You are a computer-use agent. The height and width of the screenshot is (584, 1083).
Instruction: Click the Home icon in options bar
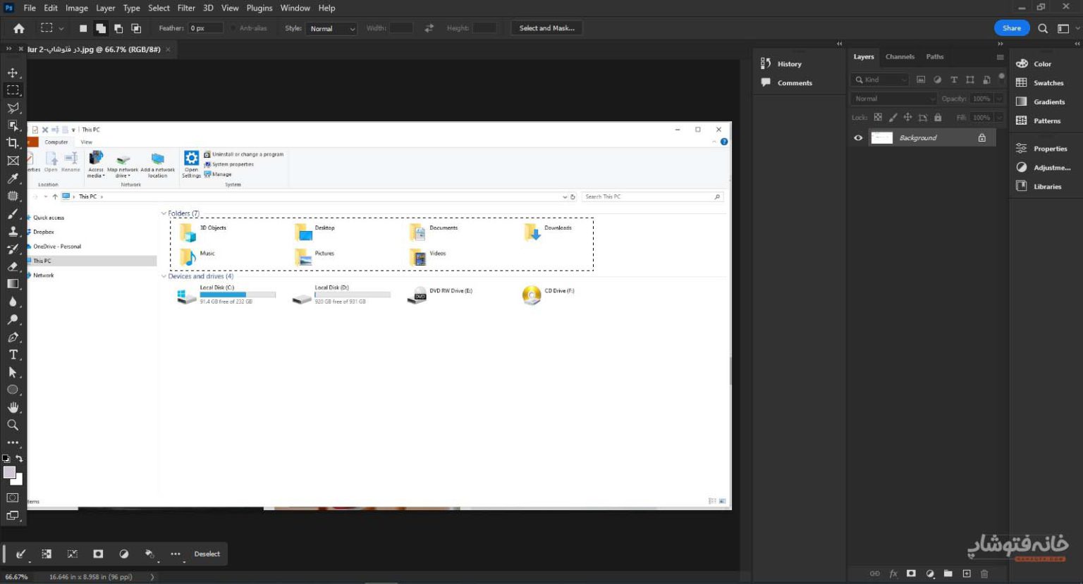coord(19,28)
